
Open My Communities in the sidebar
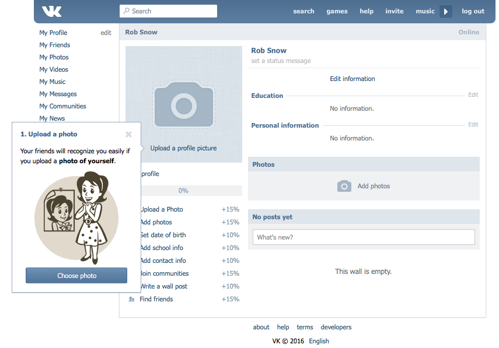pos(62,106)
